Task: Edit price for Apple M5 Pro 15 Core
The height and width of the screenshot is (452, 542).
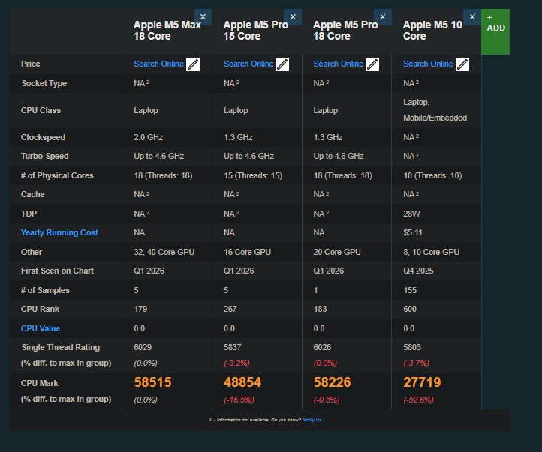Action: click(x=282, y=64)
